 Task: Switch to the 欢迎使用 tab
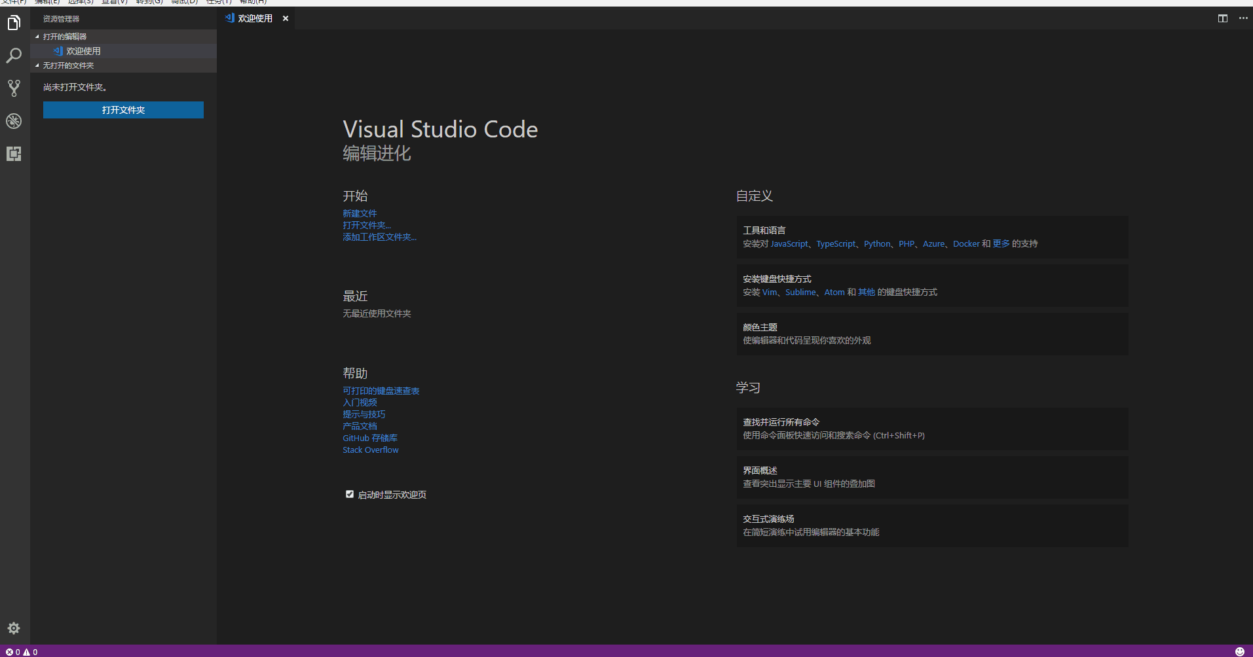[x=254, y=18]
